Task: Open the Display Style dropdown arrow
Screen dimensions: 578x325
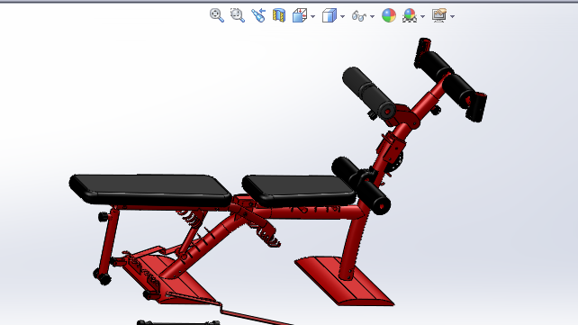Action: [342, 16]
